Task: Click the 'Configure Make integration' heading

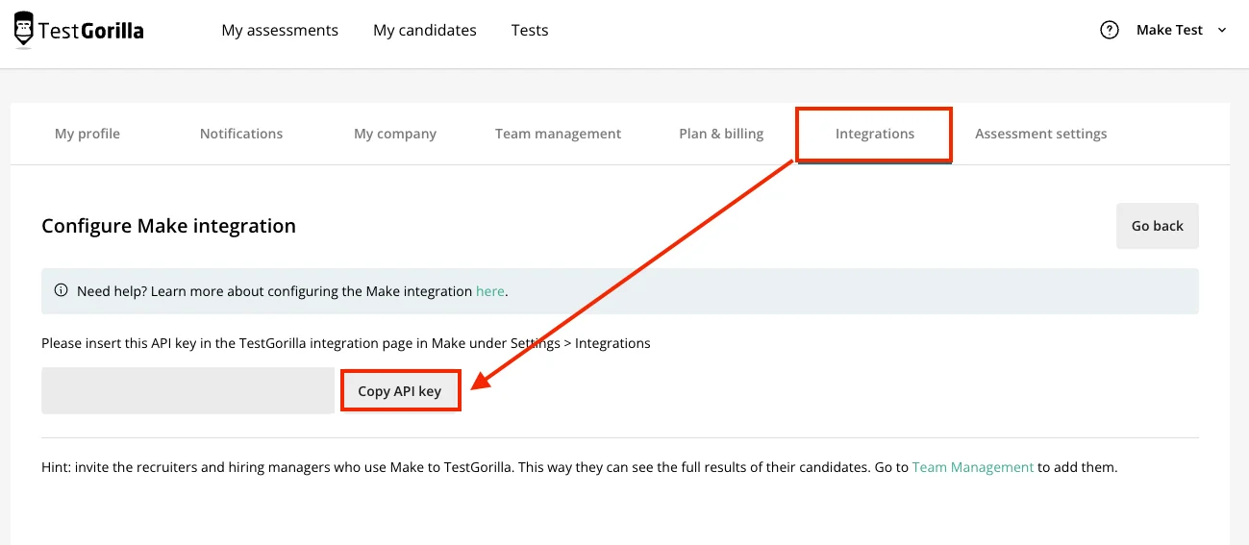Action: 169,226
